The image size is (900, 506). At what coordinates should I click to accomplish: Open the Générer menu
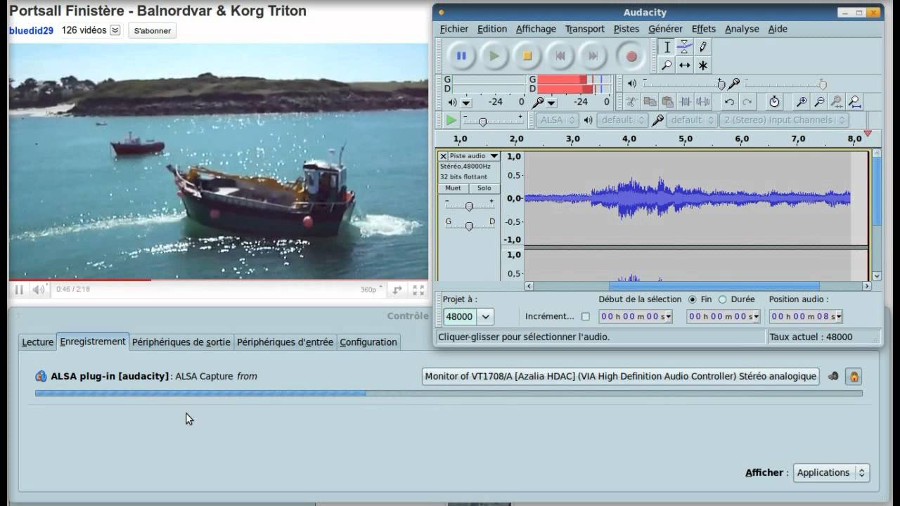click(x=665, y=29)
